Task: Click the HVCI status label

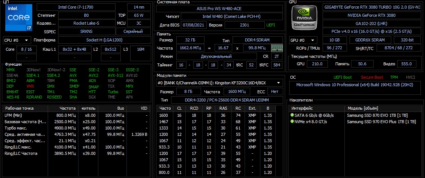Action: point(410,77)
